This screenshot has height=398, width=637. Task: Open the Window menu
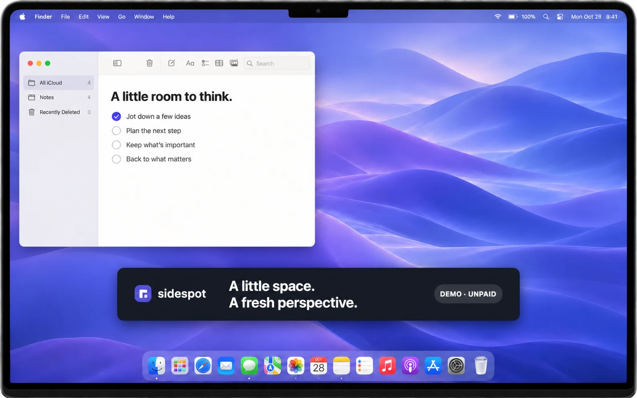point(144,16)
